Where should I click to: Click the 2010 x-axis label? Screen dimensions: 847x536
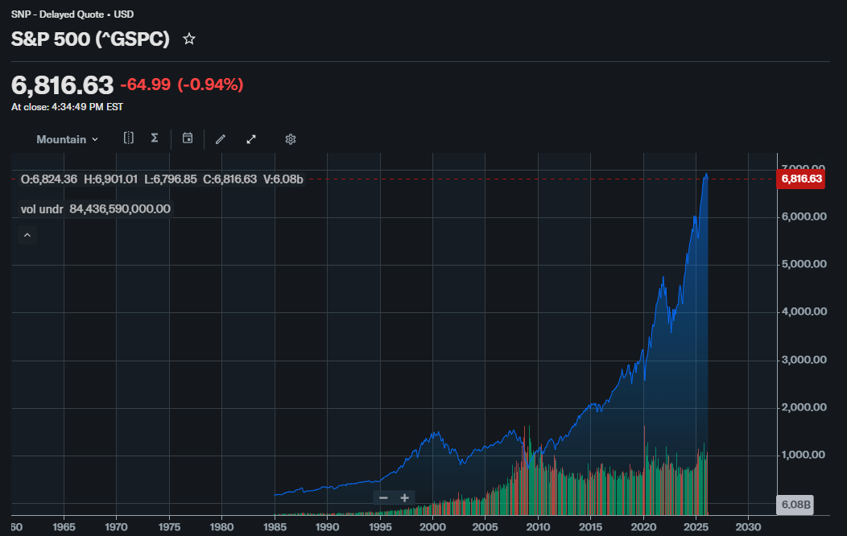coord(538,527)
